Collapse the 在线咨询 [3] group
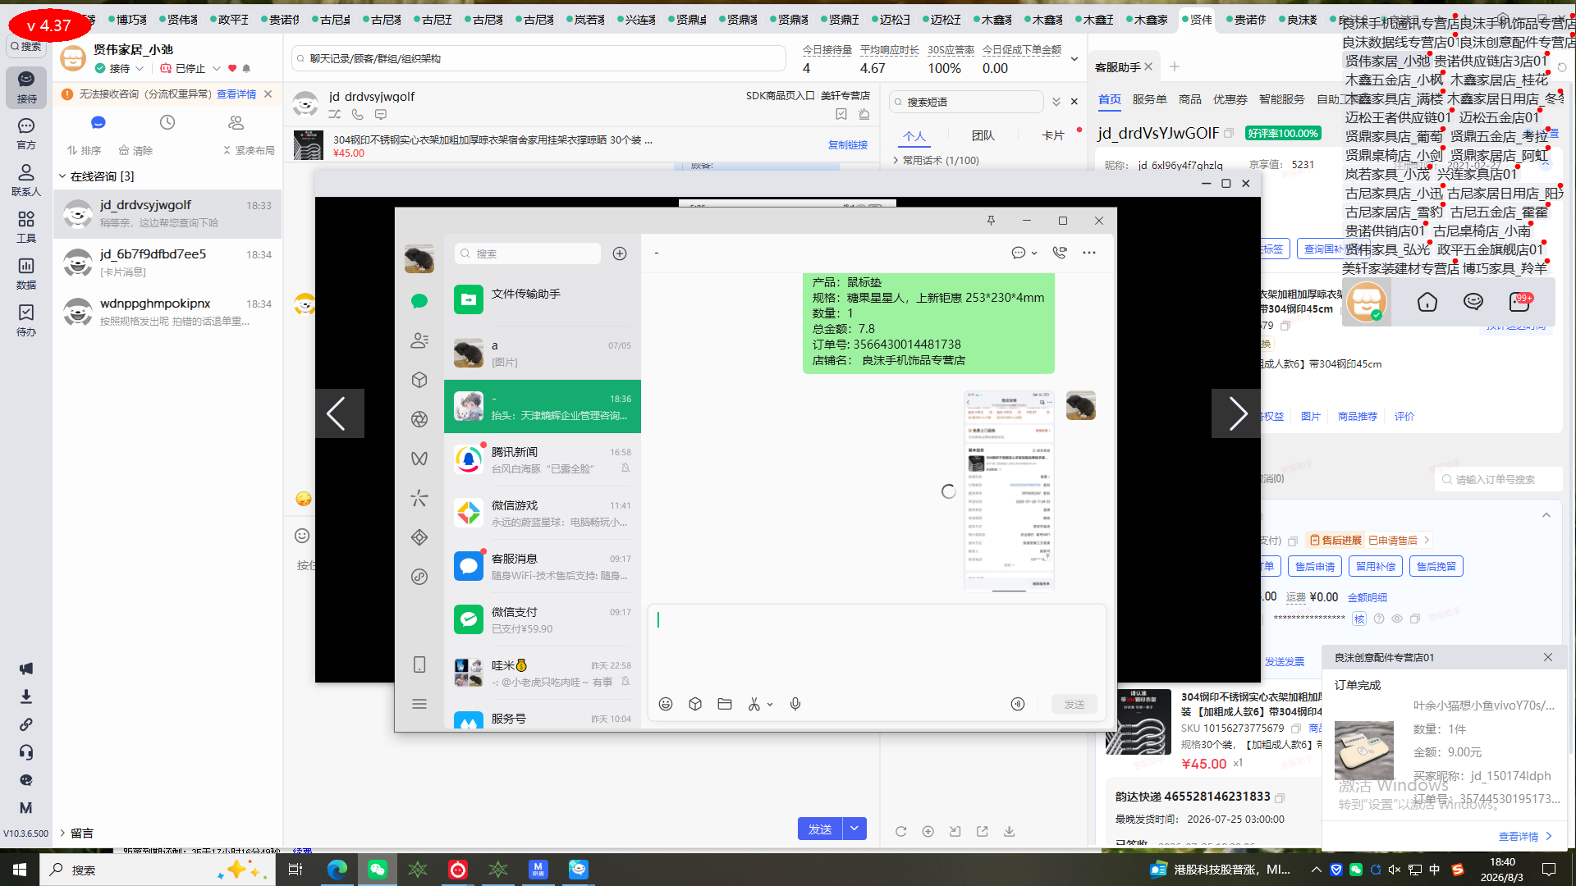The height and width of the screenshot is (886, 1576). [x=62, y=176]
